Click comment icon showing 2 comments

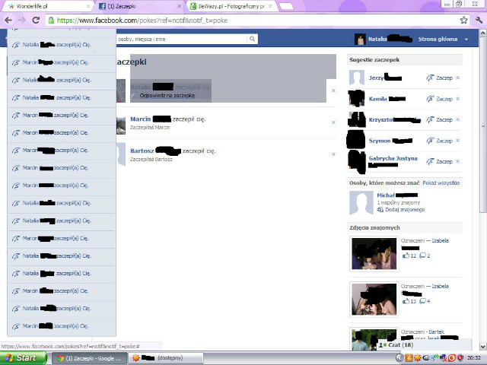pos(422,255)
